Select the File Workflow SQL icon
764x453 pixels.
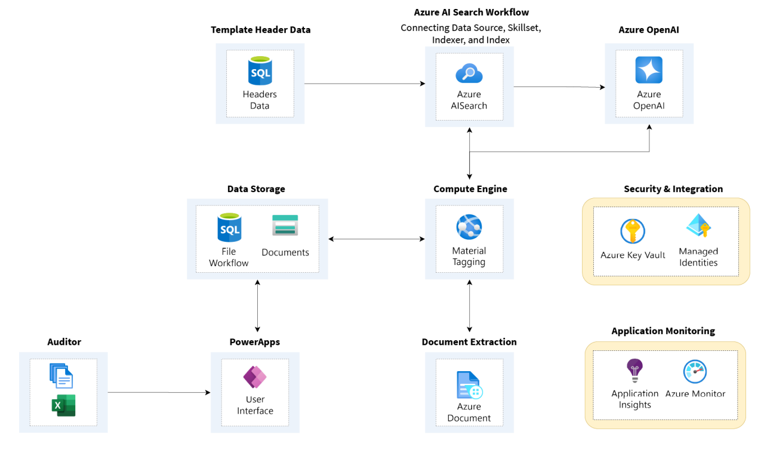pyautogui.click(x=229, y=229)
